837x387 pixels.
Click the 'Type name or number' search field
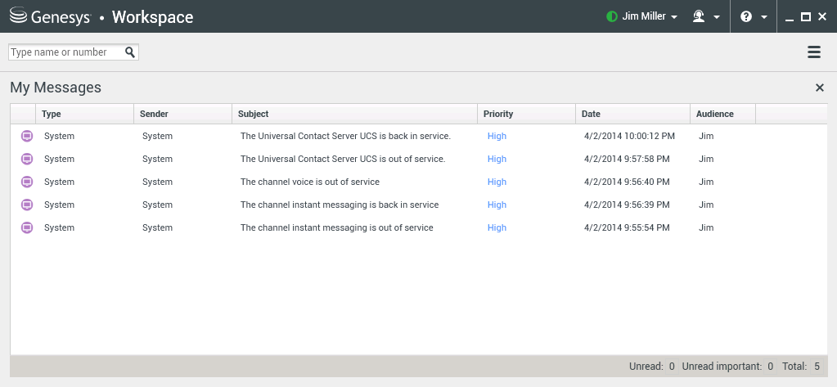pos(65,52)
